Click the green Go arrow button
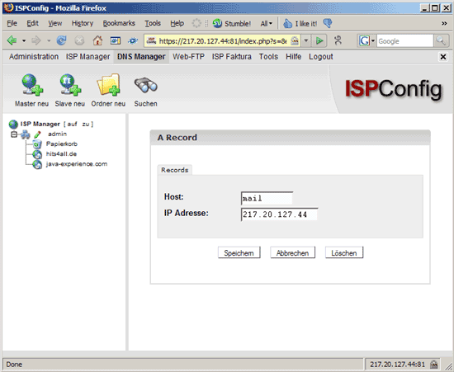Viewport: 454px width, 372px height. [x=319, y=40]
